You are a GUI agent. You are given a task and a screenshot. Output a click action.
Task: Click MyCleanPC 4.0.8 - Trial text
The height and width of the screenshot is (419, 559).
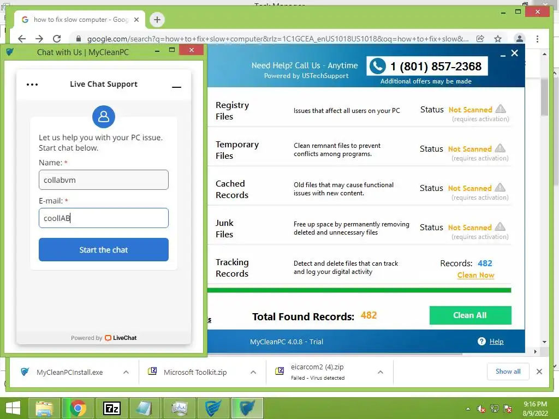pyautogui.click(x=287, y=342)
